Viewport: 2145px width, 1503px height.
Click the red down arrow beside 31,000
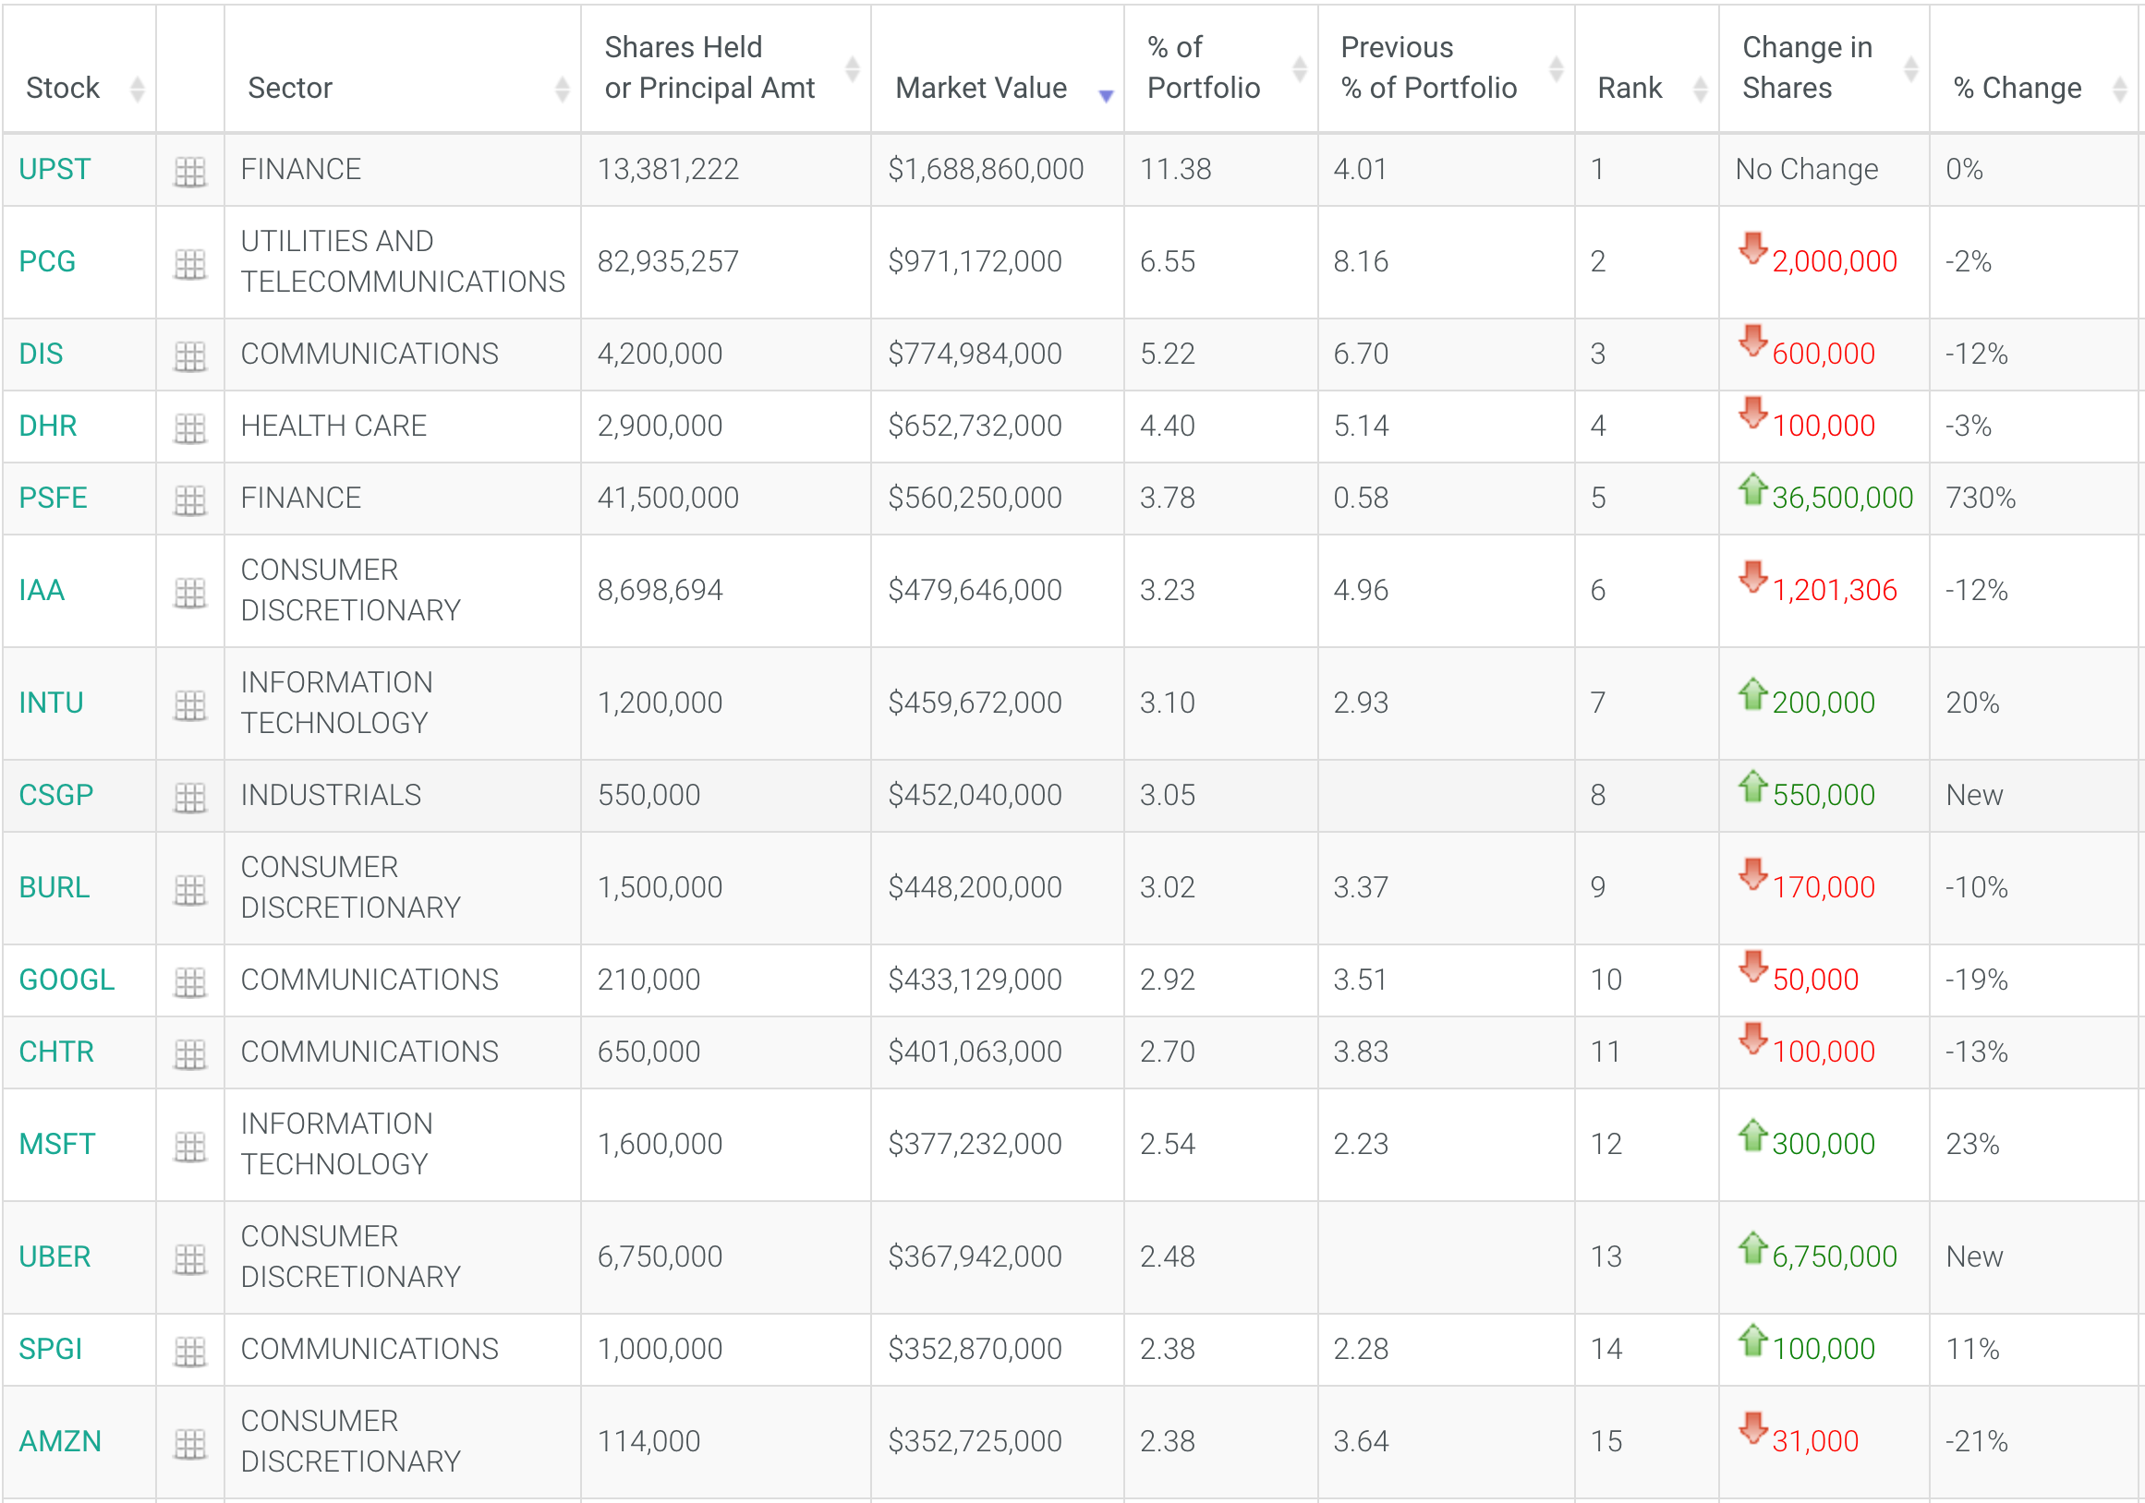click(x=1752, y=1427)
